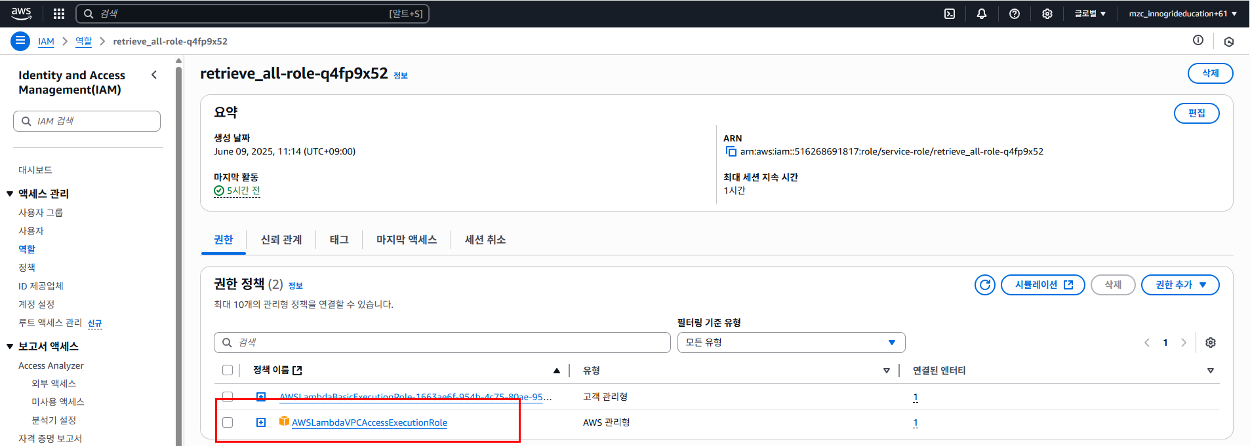1250x446 pixels.
Task: Open 자격 증명 보고서 in sidebar
Action: coord(50,438)
